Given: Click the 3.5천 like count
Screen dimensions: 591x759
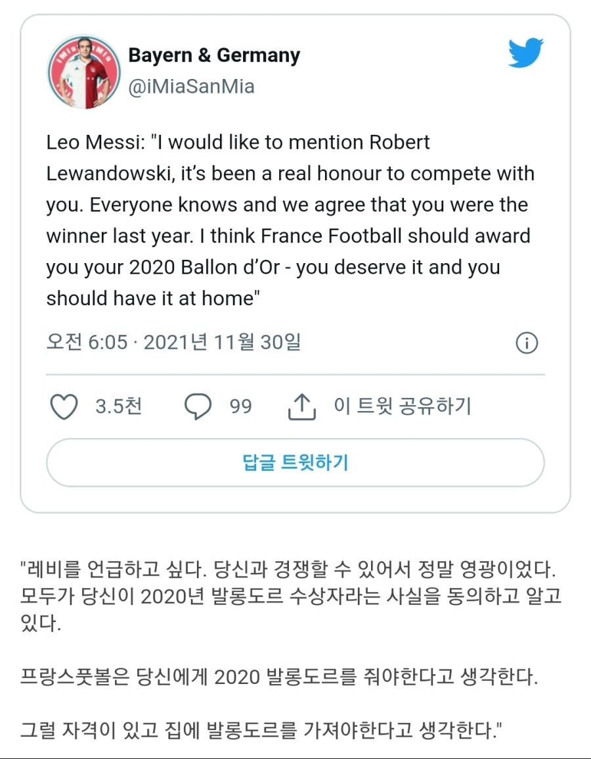Looking at the screenshot, I should click(x=118, y=406).
